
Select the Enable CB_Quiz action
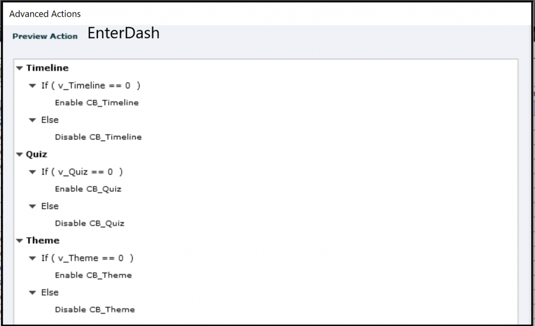(x=88, y=189)
